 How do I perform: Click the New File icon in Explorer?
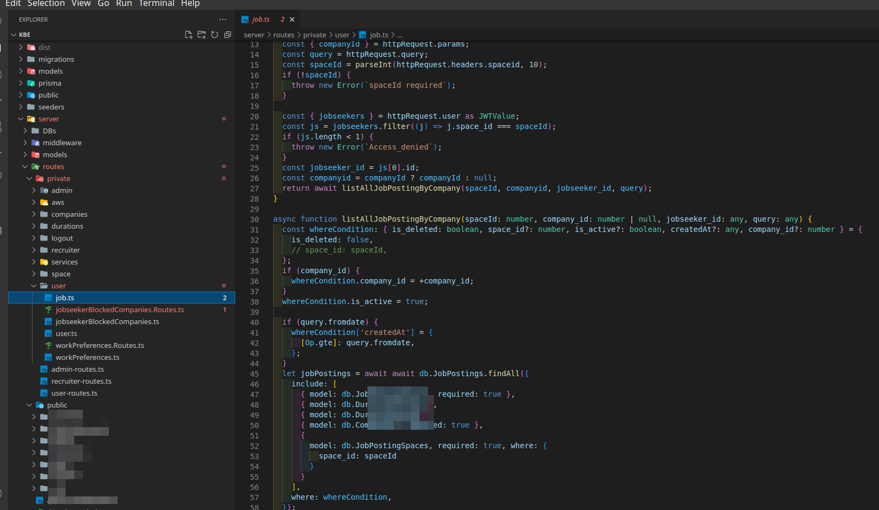[189, 35]
